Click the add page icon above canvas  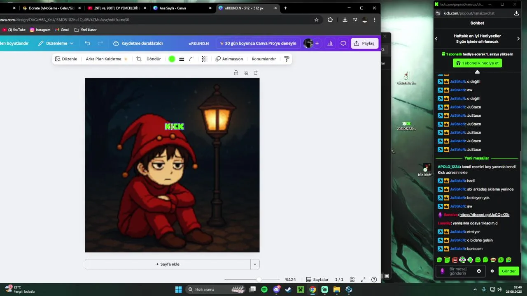pos(256,73)
